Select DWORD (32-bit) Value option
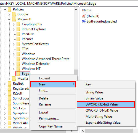This screenshot has height=133, width=138. [106, 104]
